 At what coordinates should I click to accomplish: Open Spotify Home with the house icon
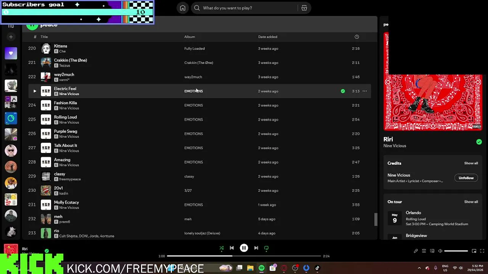183,8
